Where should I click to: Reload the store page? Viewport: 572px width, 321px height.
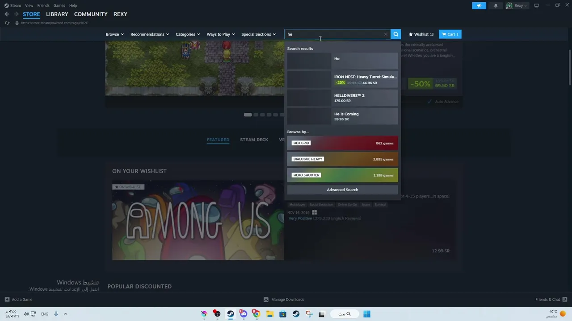coord(7,23)
